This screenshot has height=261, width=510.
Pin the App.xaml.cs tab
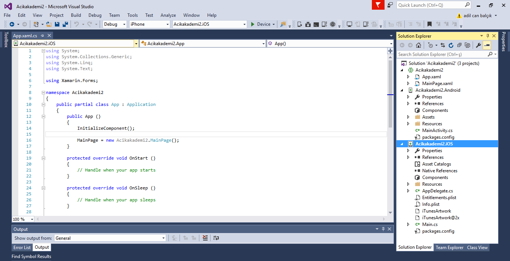click(43, 36)
